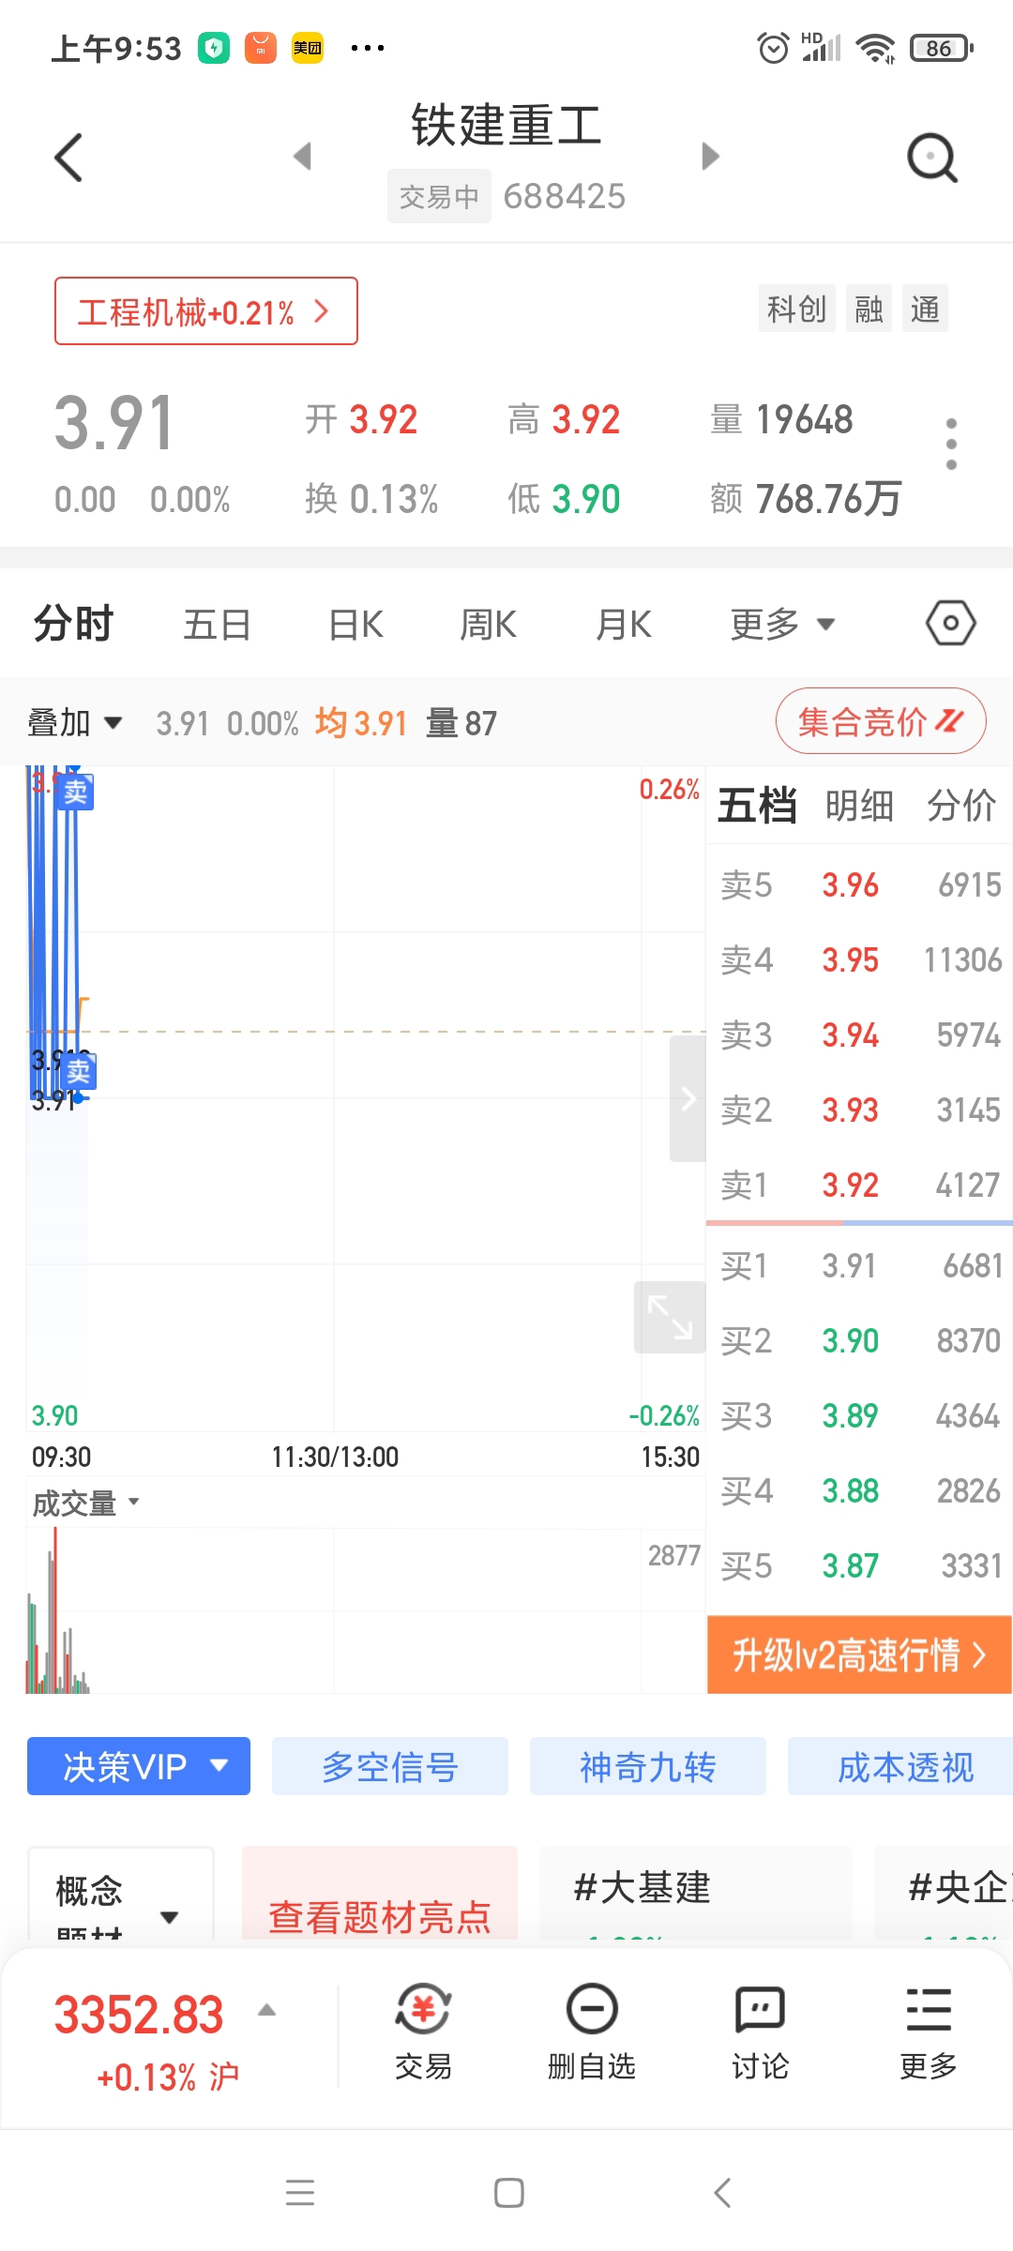Tap the 卖3 3.94 order row

pyautogui.click(x=859, y=1035)
